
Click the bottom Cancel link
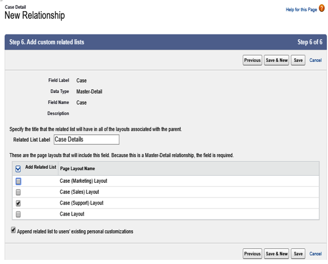[x=316, y=253]
